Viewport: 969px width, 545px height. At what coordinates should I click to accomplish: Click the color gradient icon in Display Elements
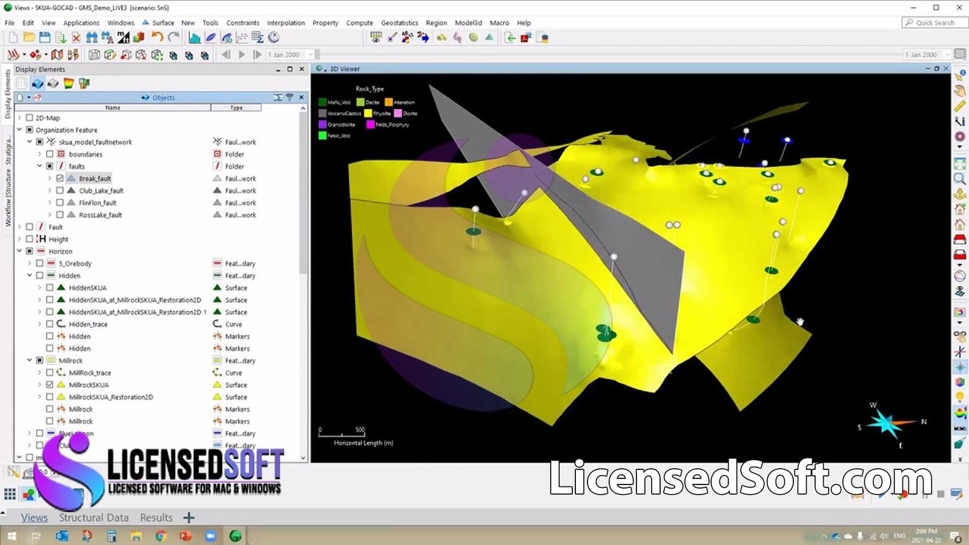[69, 84]
